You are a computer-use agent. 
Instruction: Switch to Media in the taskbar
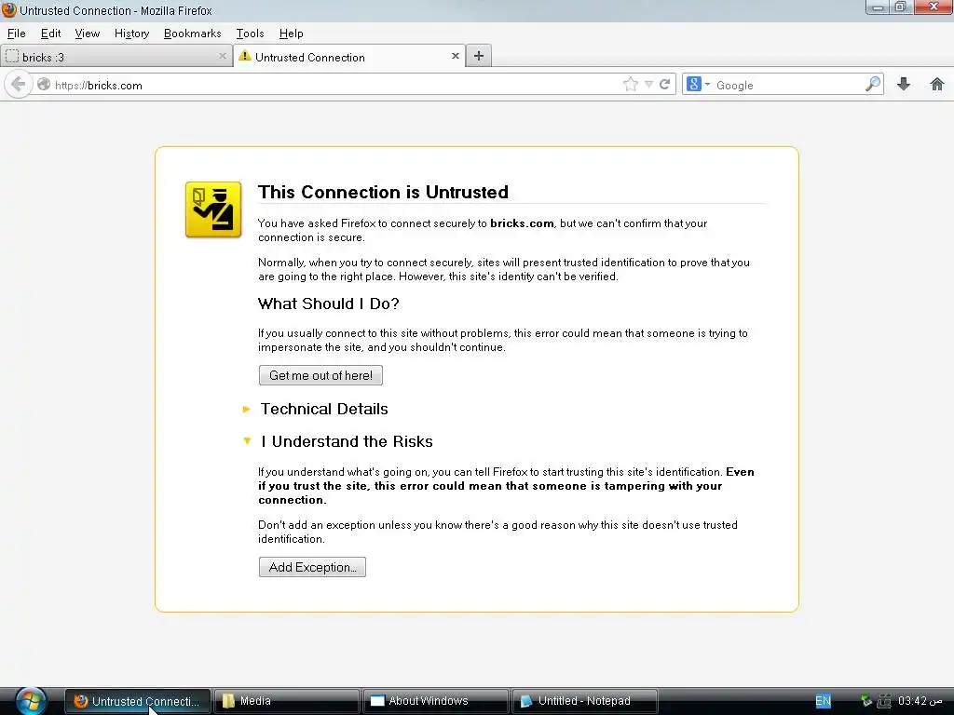click(287, 701)
